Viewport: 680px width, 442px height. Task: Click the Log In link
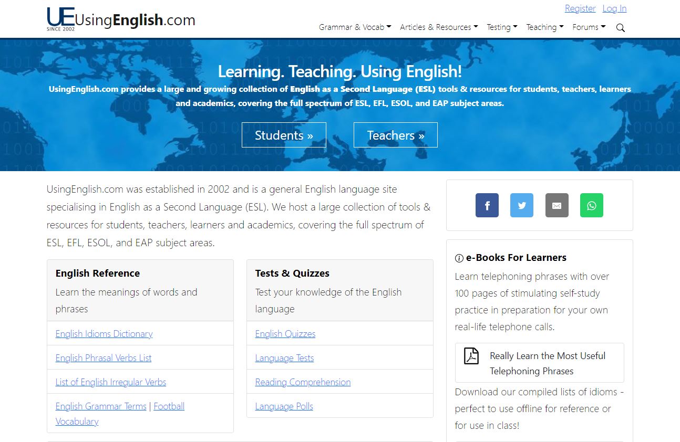point(614,8)
